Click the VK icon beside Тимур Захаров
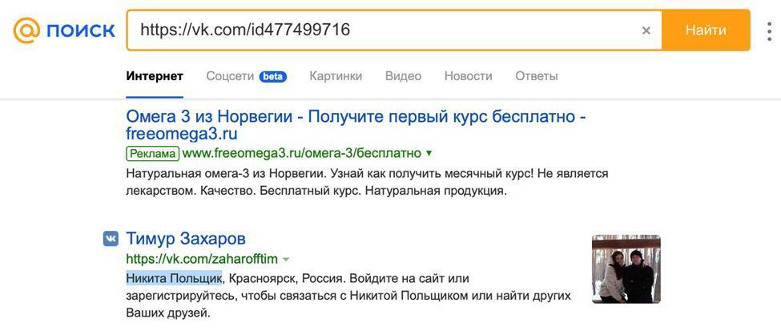The height and width of the screenshot is (335, 781). point(111,239)
